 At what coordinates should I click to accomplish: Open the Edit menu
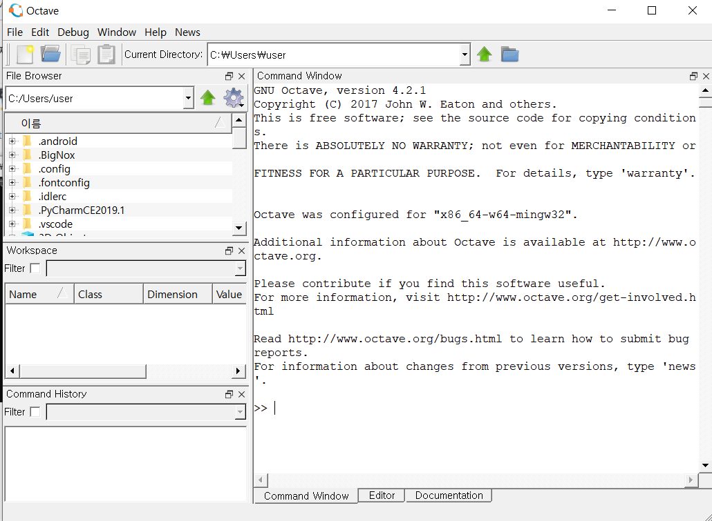click(40, 32)
